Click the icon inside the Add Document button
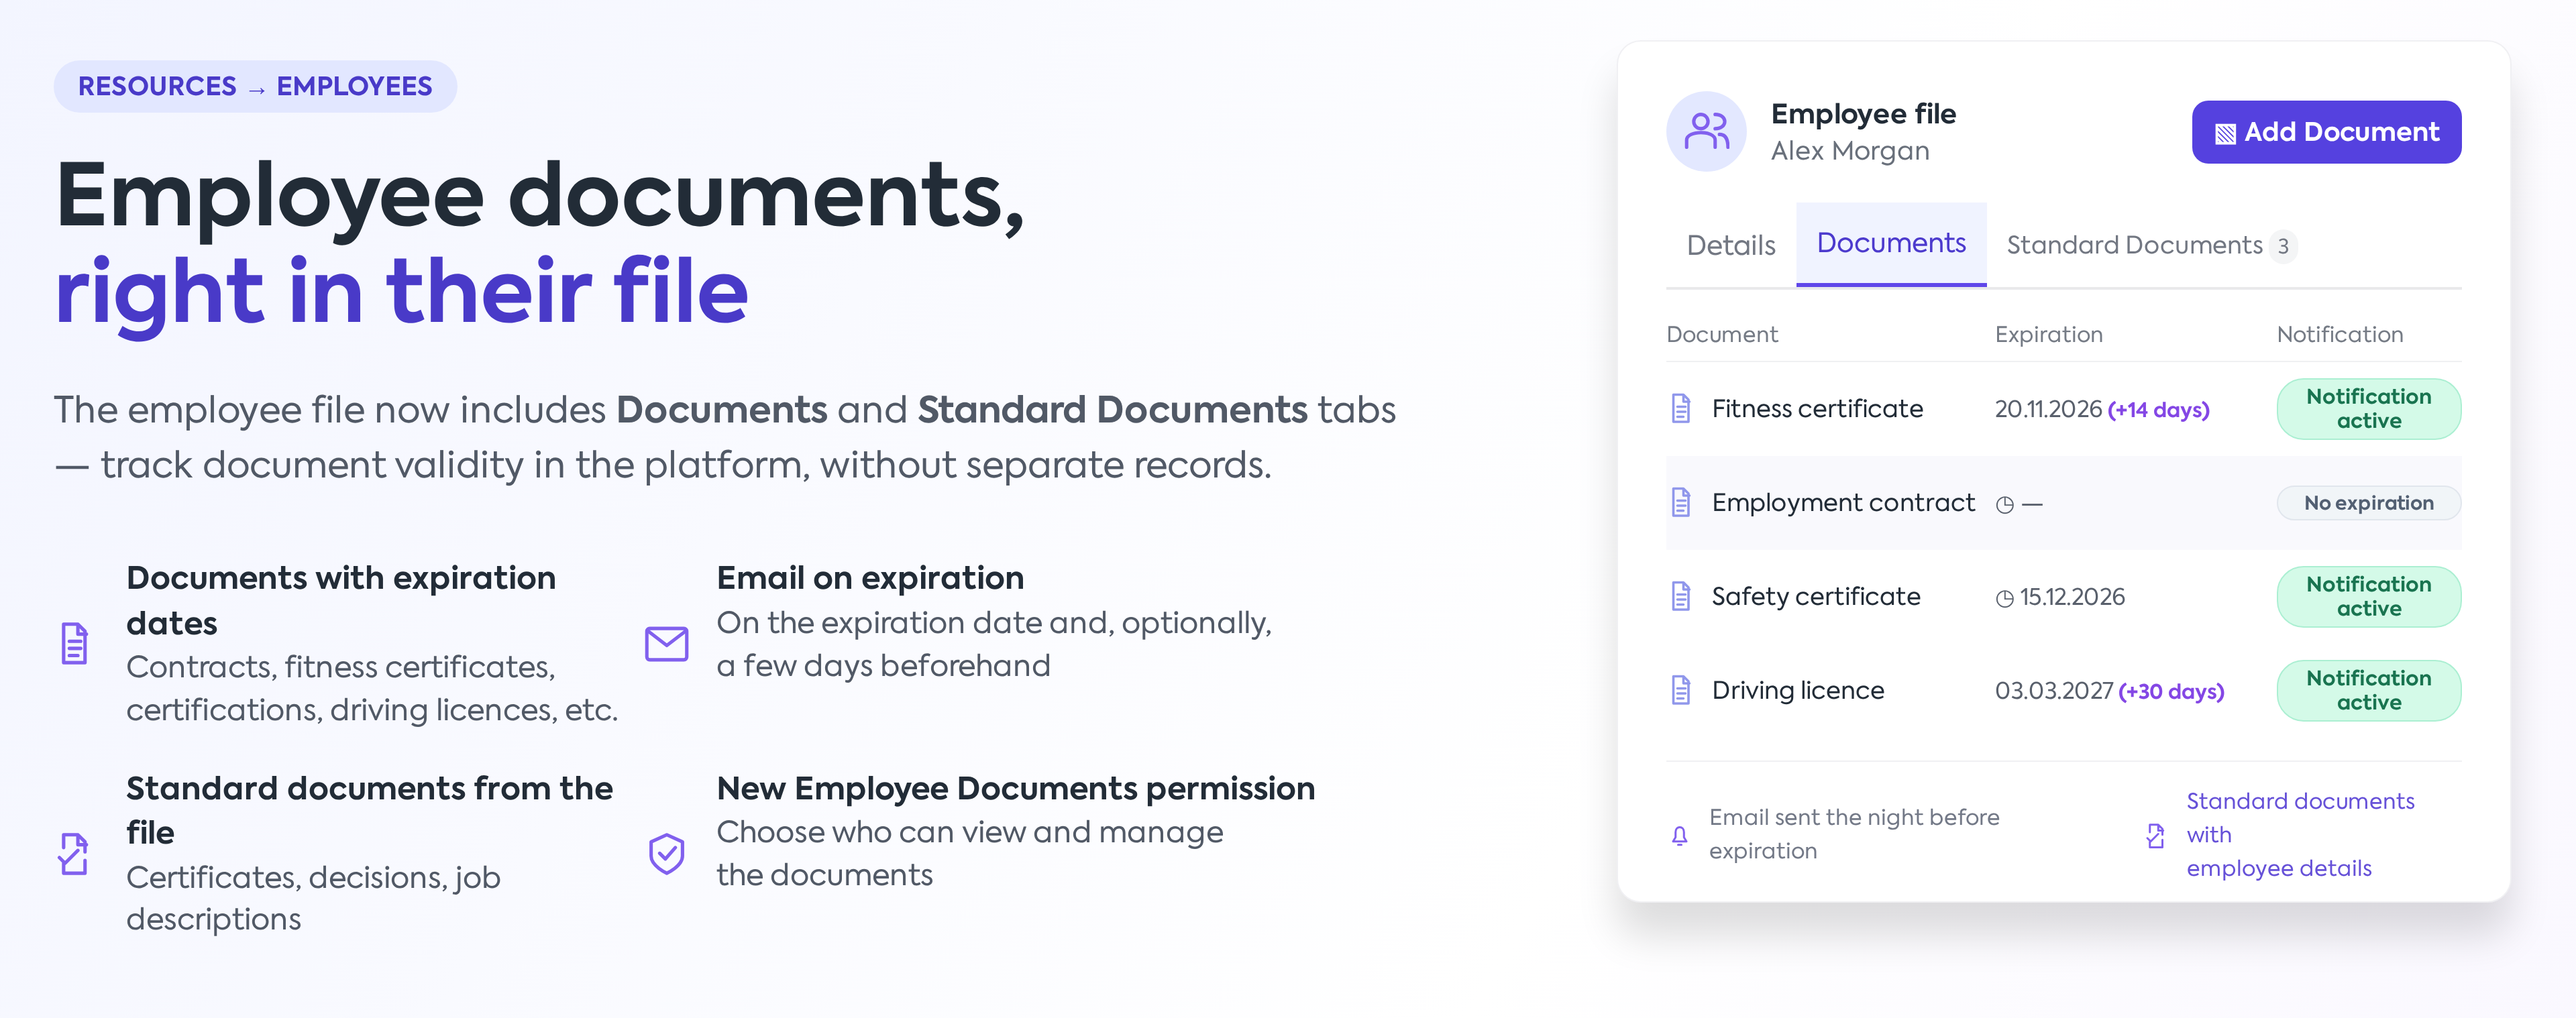The width and height of the screenshot is (2576, 1018). 2225,134
